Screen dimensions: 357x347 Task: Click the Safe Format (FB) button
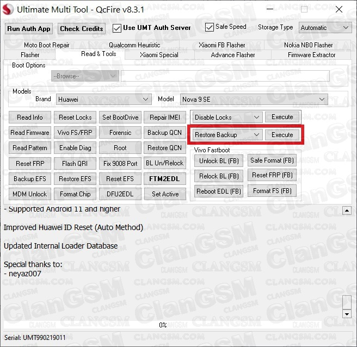272,160
